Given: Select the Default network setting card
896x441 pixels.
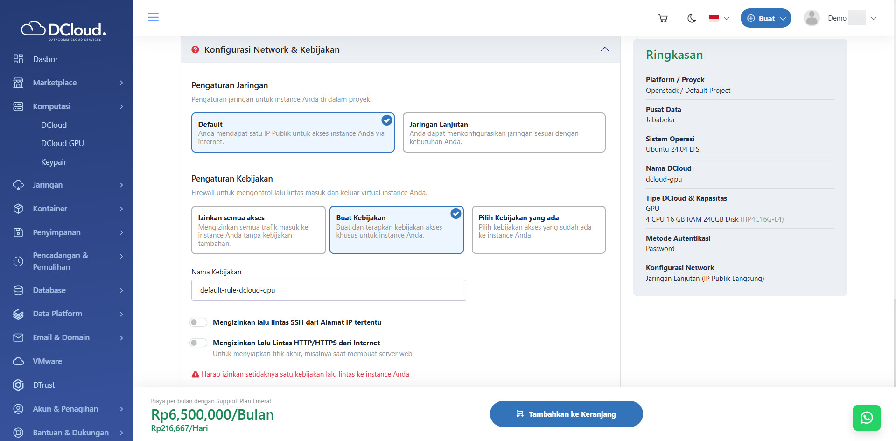Looking at the screenshot, I should (293, 133).
